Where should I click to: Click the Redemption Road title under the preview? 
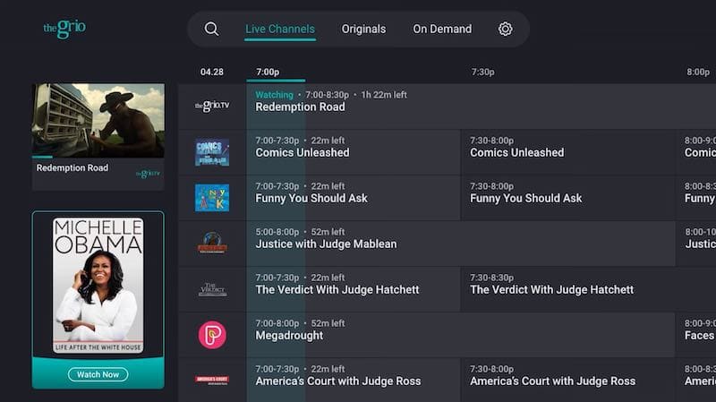tap(72, 167)
